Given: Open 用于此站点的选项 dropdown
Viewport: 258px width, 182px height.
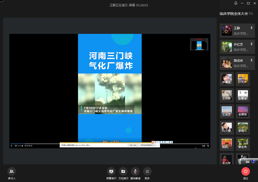Looking at the screenshot, I should point(147,145).
